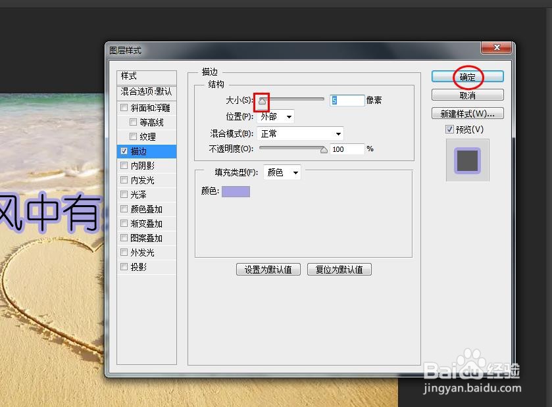Enable the 斜面和浮雕 checkbox
This screenshot has width=552, height=407.
pos(124,107)
